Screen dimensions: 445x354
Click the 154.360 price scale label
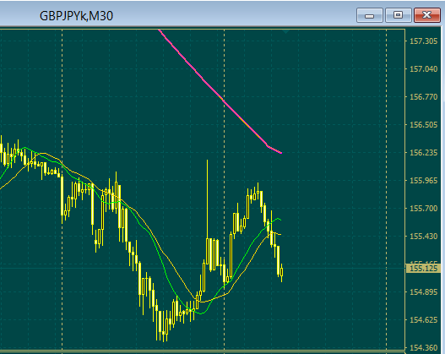tap(423, 348)
